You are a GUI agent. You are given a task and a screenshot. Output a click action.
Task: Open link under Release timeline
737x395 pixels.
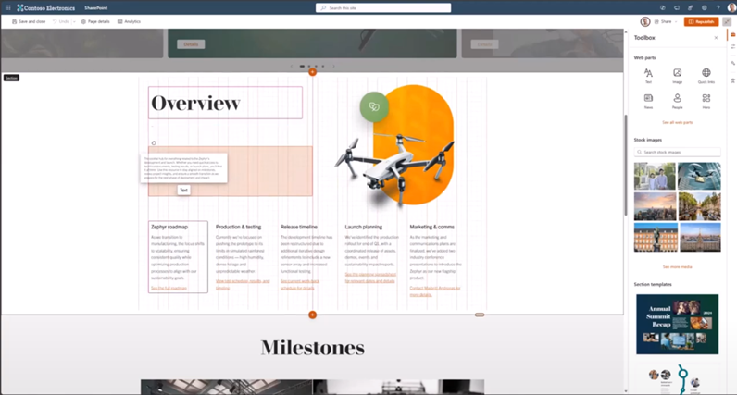(300, 284)
